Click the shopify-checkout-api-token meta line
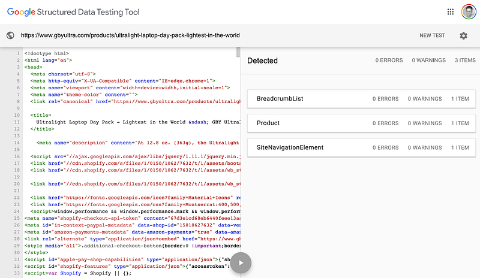480x278 pixels. [x=133, y=218]
